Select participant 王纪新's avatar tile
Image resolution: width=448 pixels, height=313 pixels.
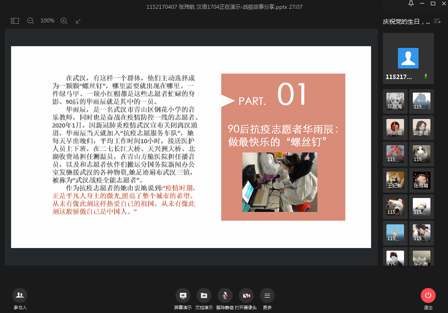point(395,180)
